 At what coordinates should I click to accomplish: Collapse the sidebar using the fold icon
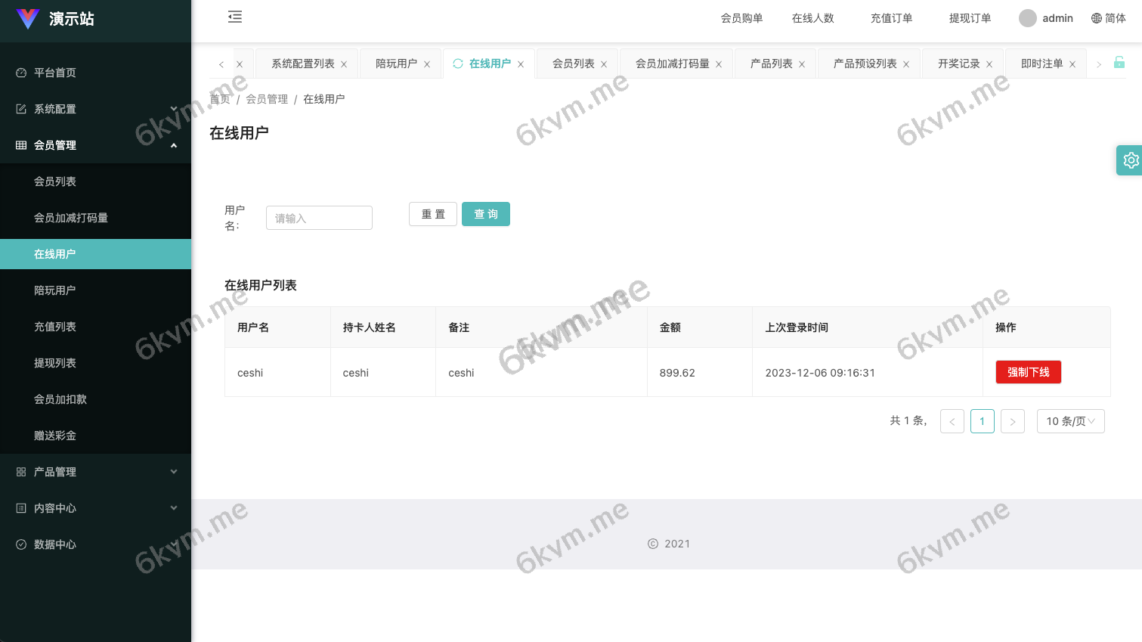point(234,16)
